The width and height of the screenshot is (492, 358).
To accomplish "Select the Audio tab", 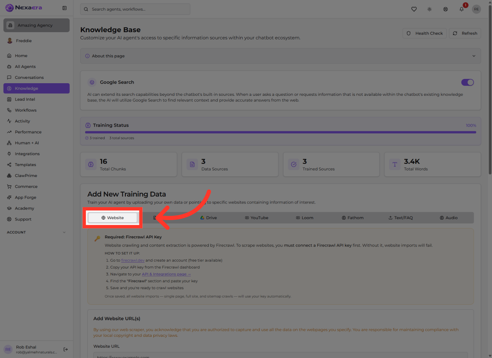I will (x=449, y=218).
